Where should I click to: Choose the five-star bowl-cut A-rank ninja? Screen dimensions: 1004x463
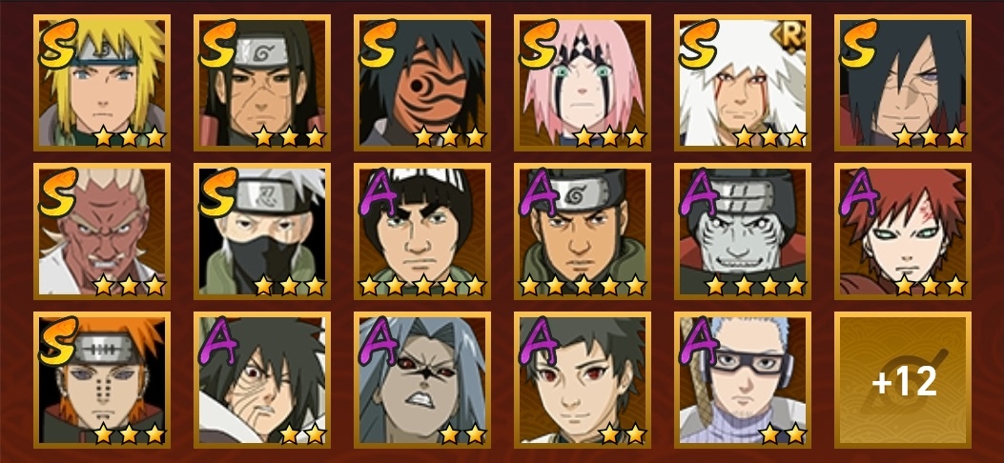point(422,231)
